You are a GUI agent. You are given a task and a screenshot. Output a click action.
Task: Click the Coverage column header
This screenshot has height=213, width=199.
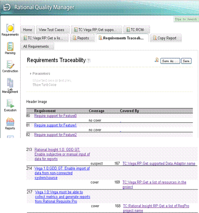[x=97, y=111]
